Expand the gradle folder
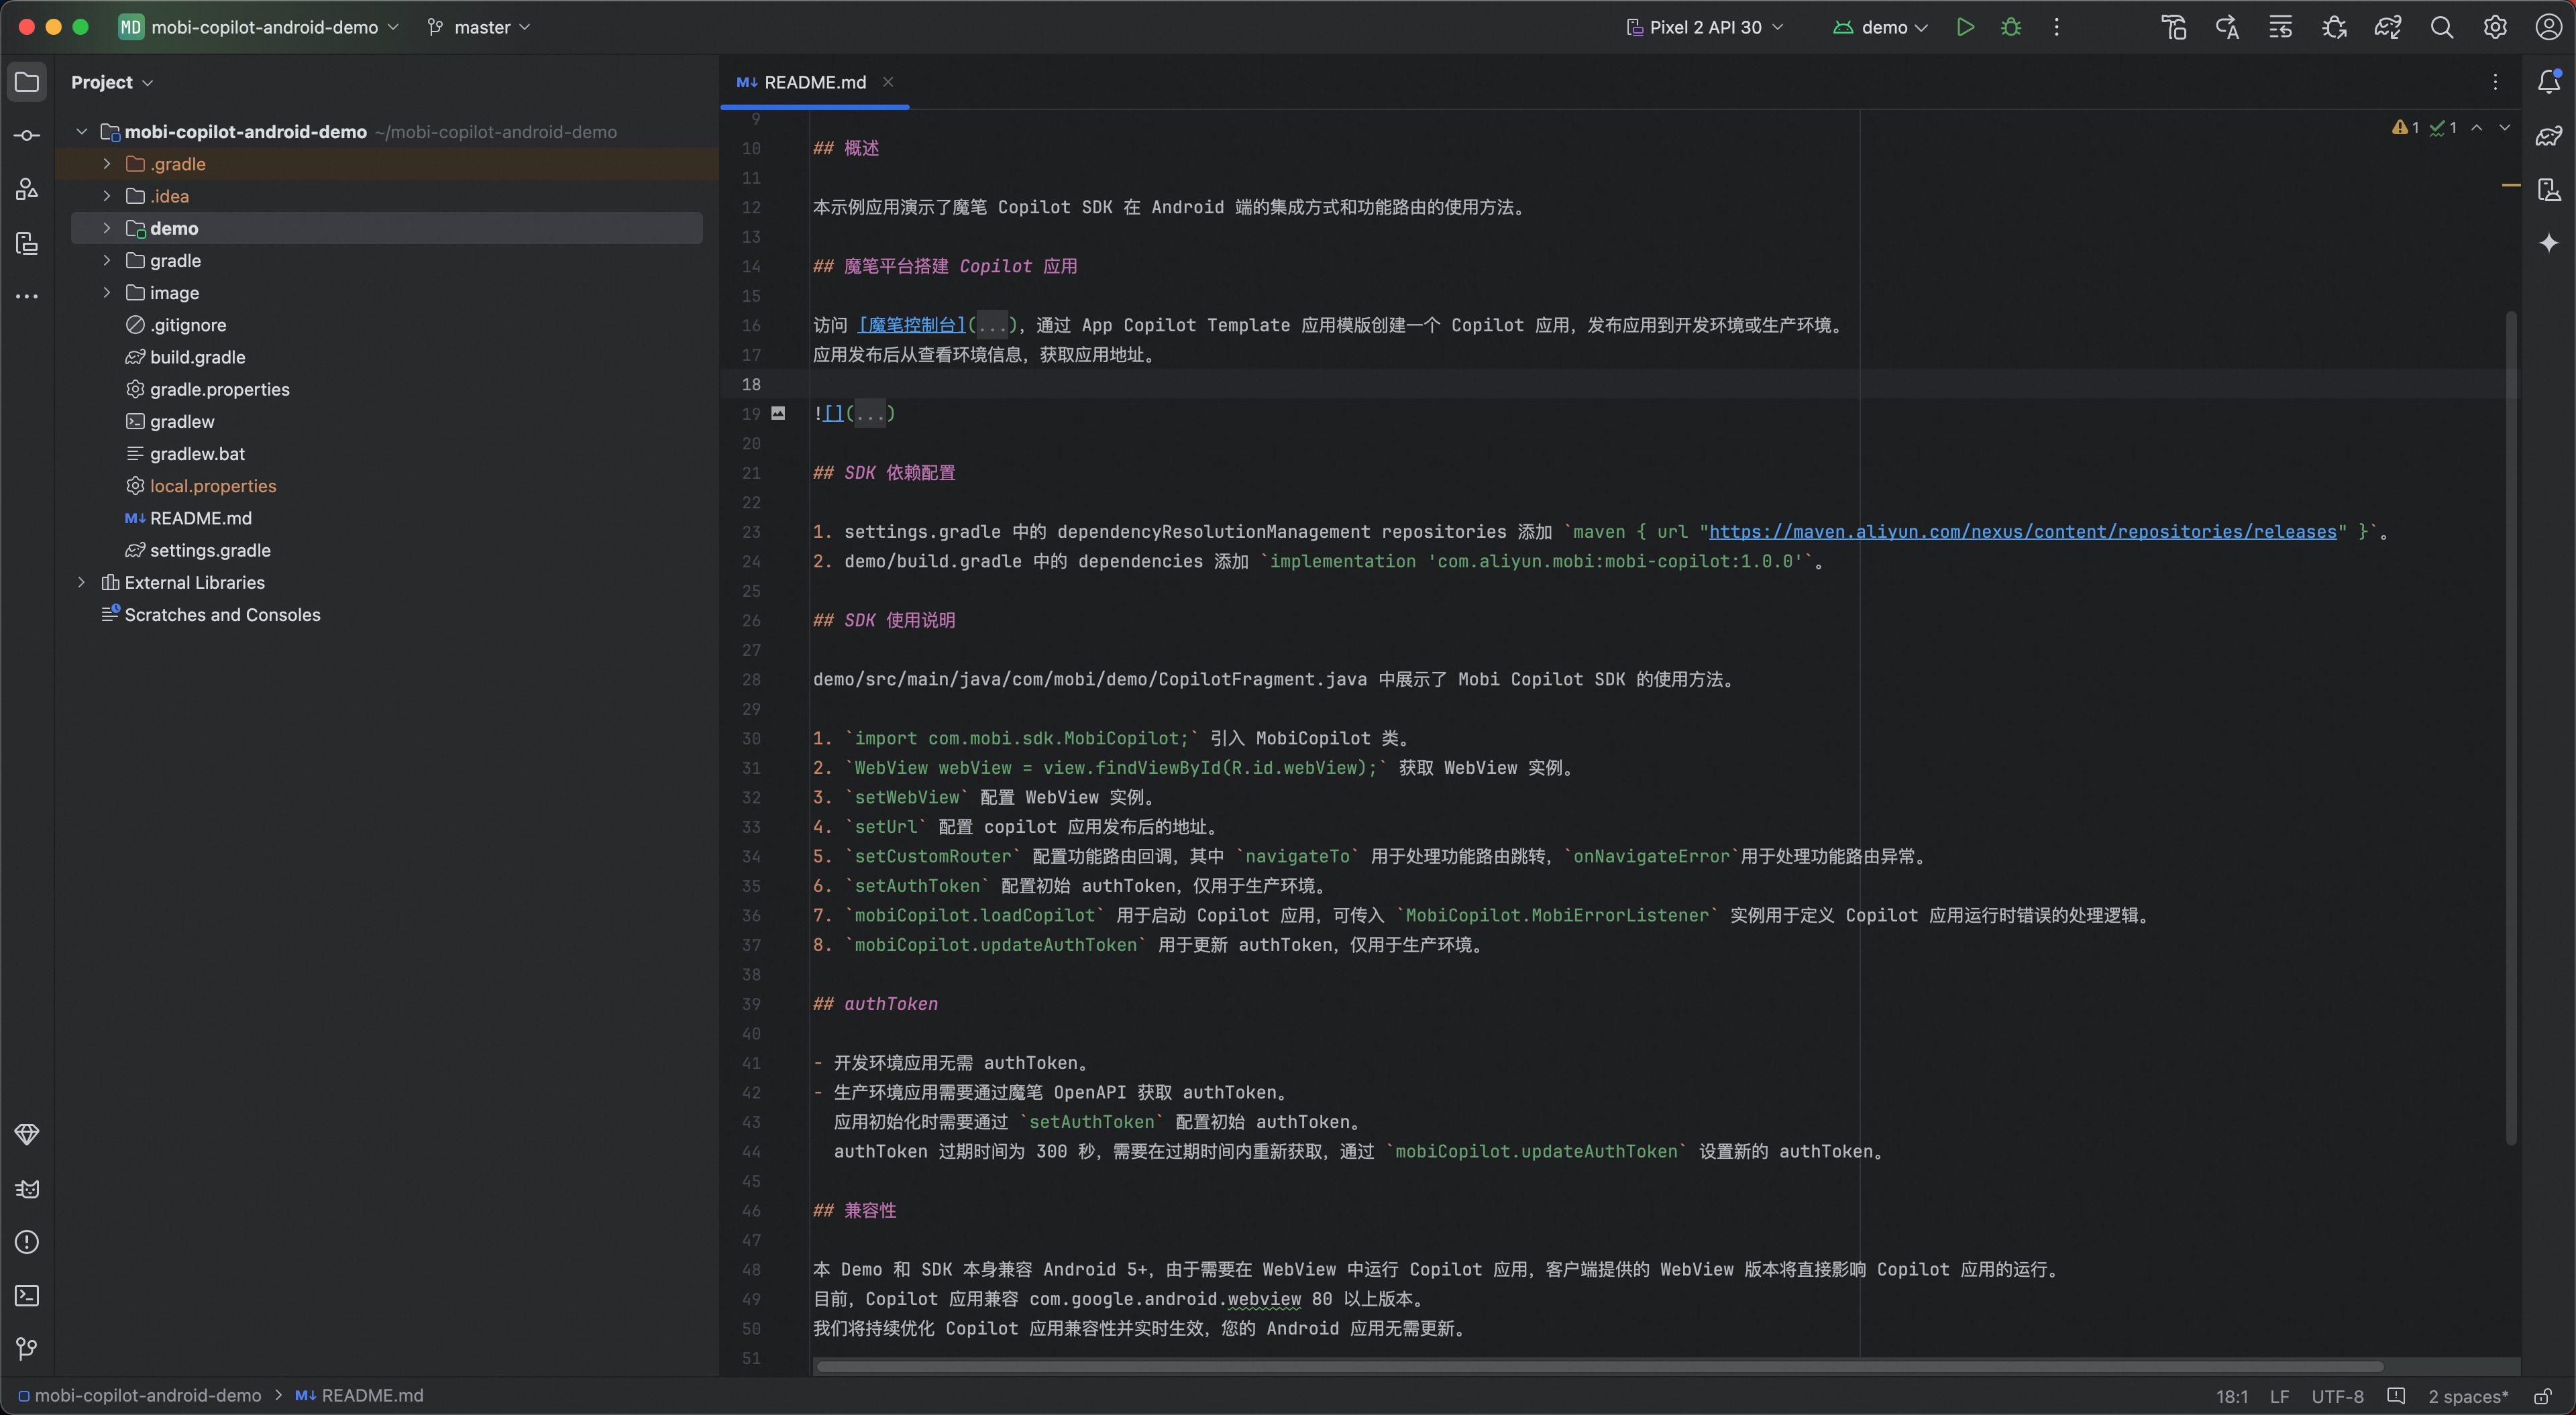The image size is (2576, 1415). click(x=107, y=260)
